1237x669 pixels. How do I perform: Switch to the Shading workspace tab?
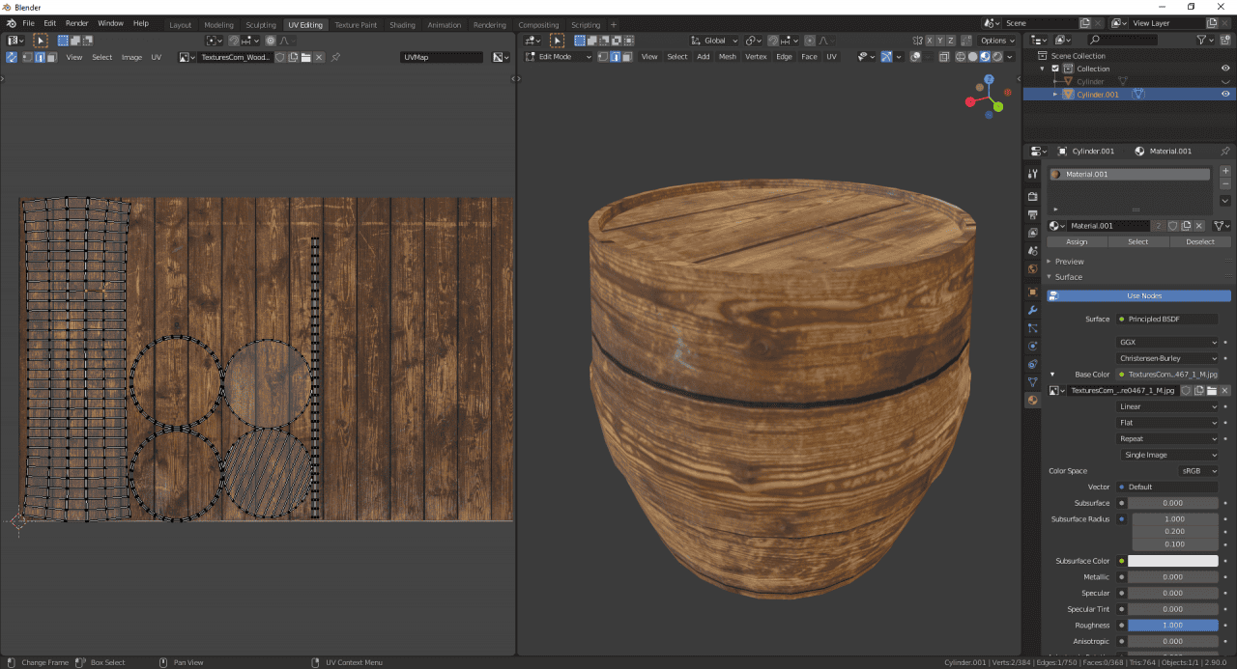pyautogui.click(x=402, y=24)
